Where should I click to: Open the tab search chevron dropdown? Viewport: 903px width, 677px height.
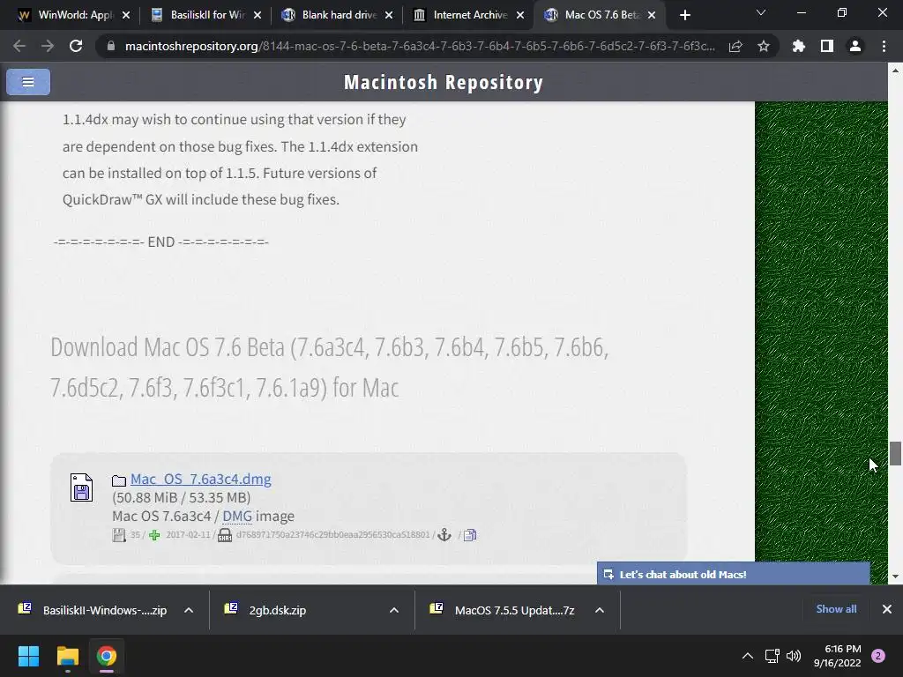pos(761,12)
